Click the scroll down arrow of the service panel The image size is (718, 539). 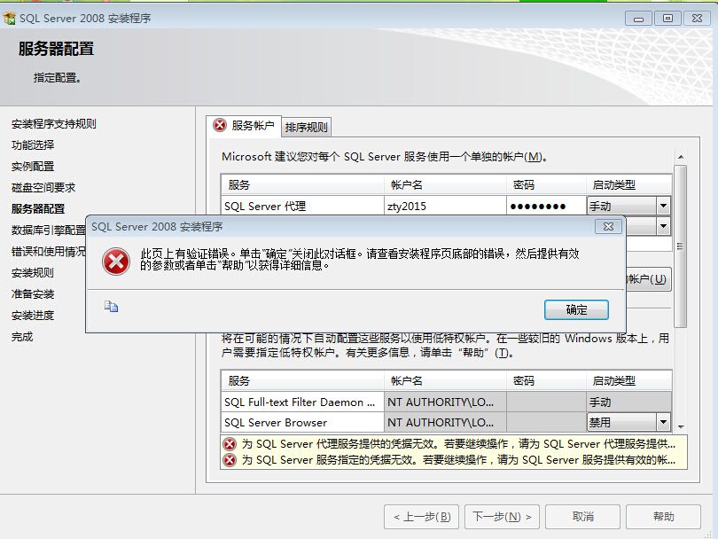coord(681,426)
